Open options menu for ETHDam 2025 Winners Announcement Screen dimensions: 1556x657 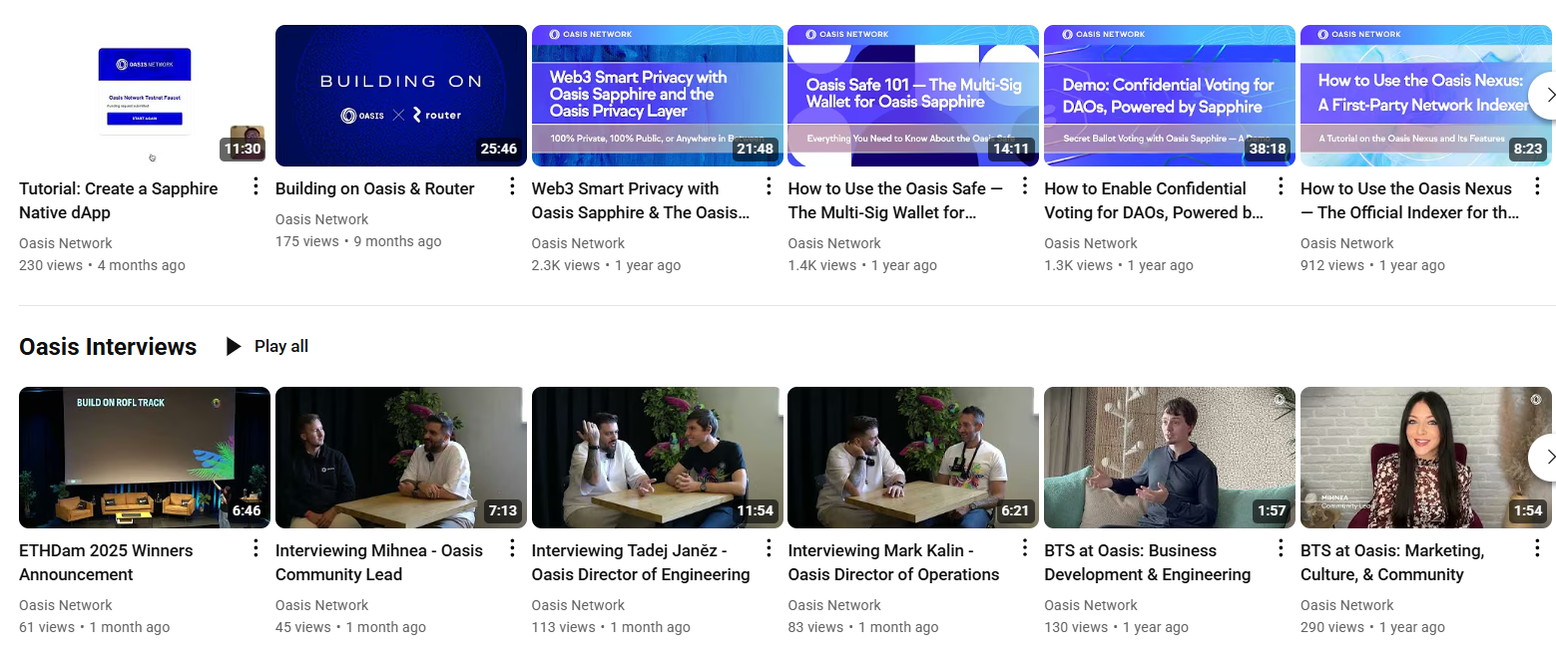(256, 548)
